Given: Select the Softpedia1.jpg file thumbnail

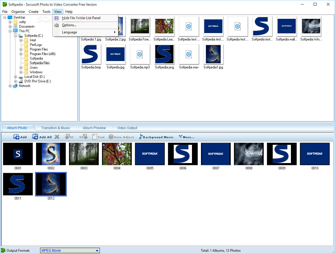Looking at the screenshot, I should click(214, 54).
